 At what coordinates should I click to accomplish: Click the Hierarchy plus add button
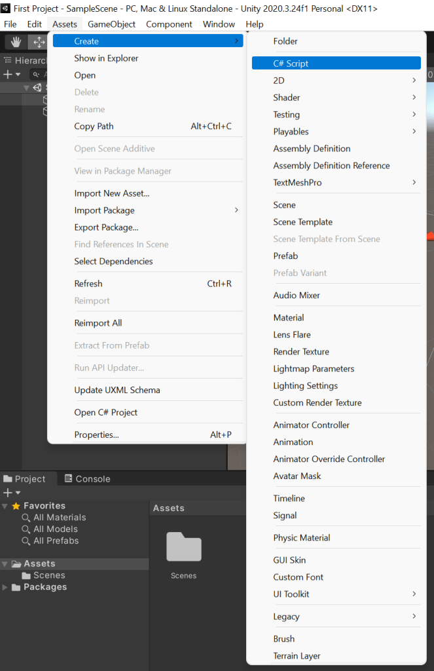point(7,75)
